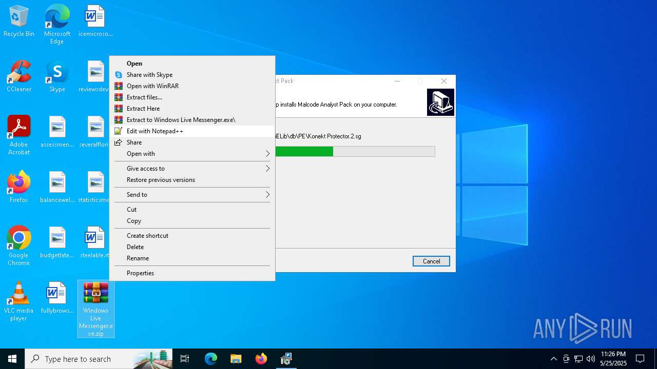
Task: Open the volume control tray icon
Action: pyautogui.click(x=591, y=359)
